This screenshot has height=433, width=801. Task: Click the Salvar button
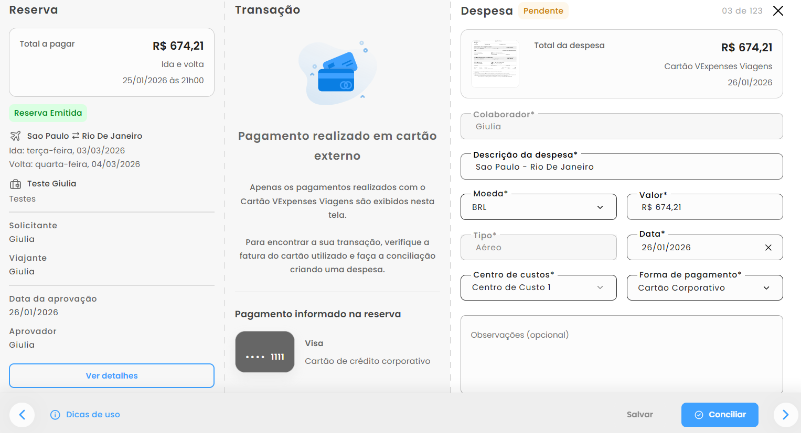(x=639, y=415)
